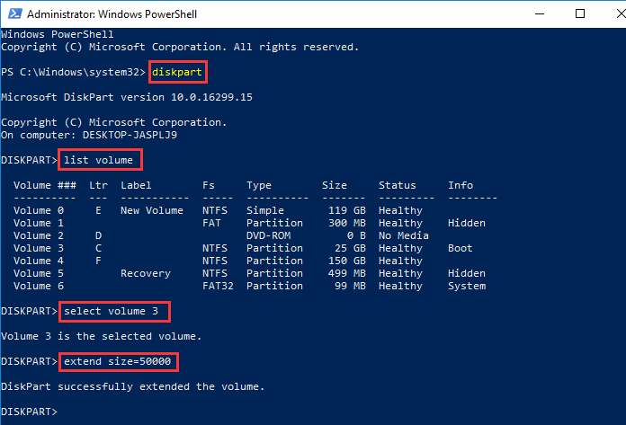Minimize the PowerShell window
626x425 pixels.
[x=540, y=14]
